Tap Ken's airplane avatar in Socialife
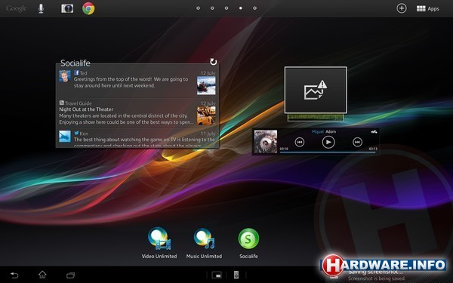The height and width of the screenshot is (283, 453). click(x=65, y=137)
